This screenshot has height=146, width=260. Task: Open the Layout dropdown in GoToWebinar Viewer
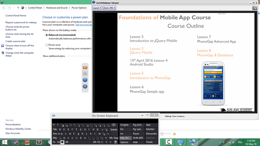[x=97, y=8]
